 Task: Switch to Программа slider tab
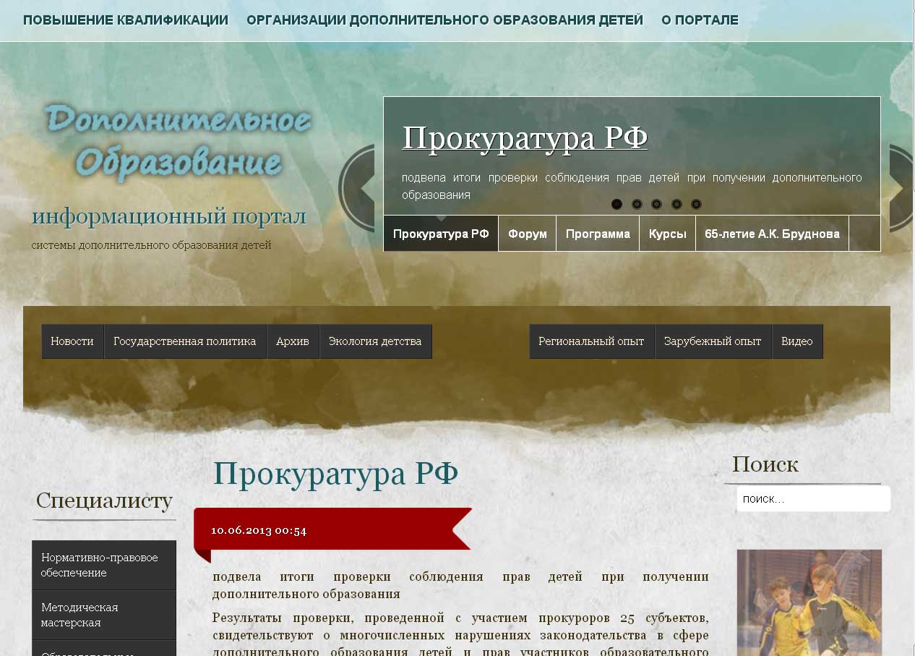point(598,234)
